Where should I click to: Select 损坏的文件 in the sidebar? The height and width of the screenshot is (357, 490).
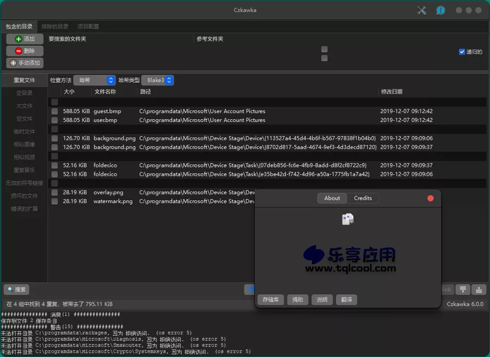[24, 196]
